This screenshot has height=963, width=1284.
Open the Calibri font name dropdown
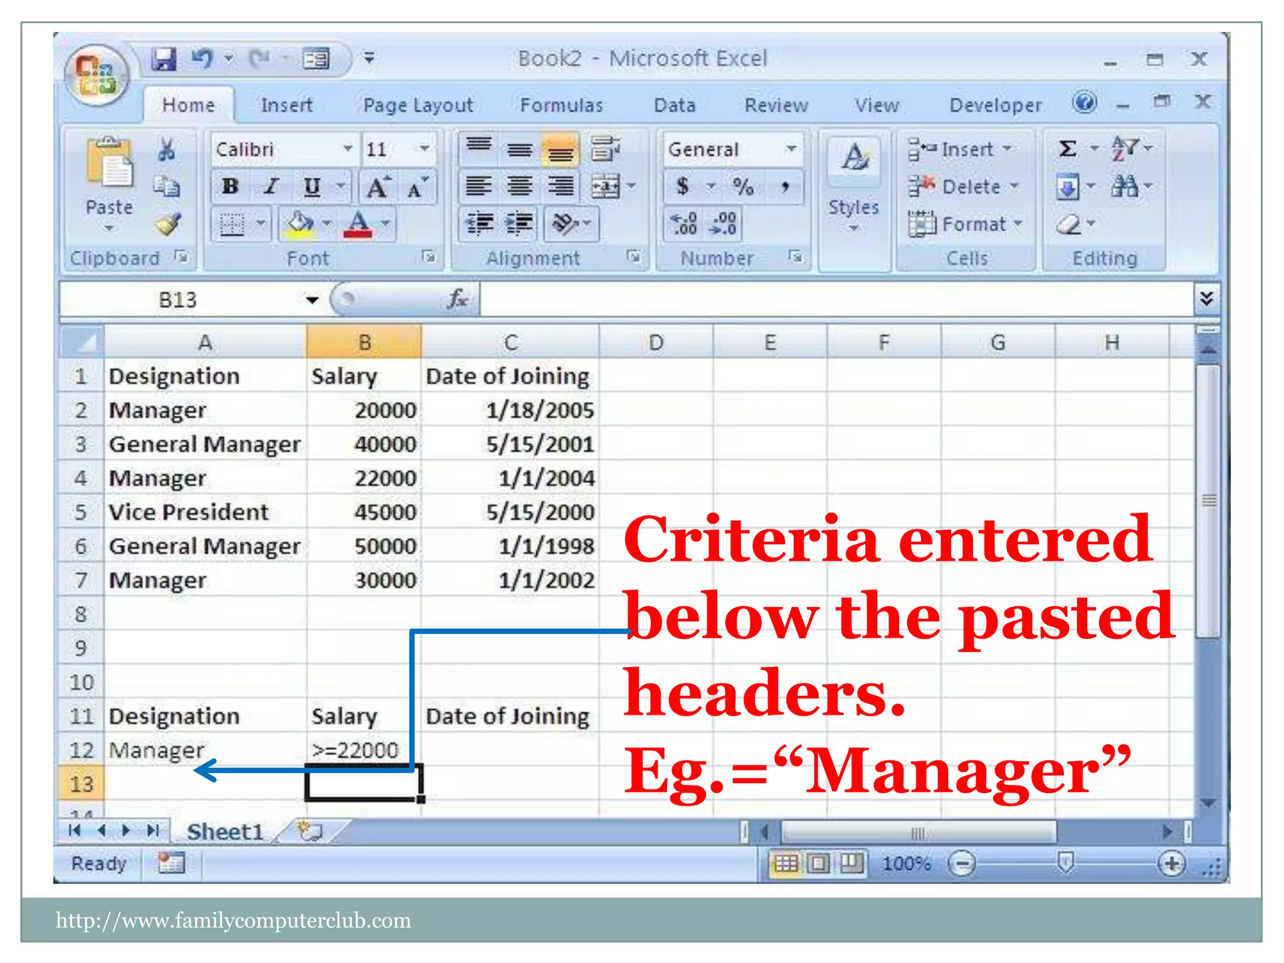(x=348, y=149)
